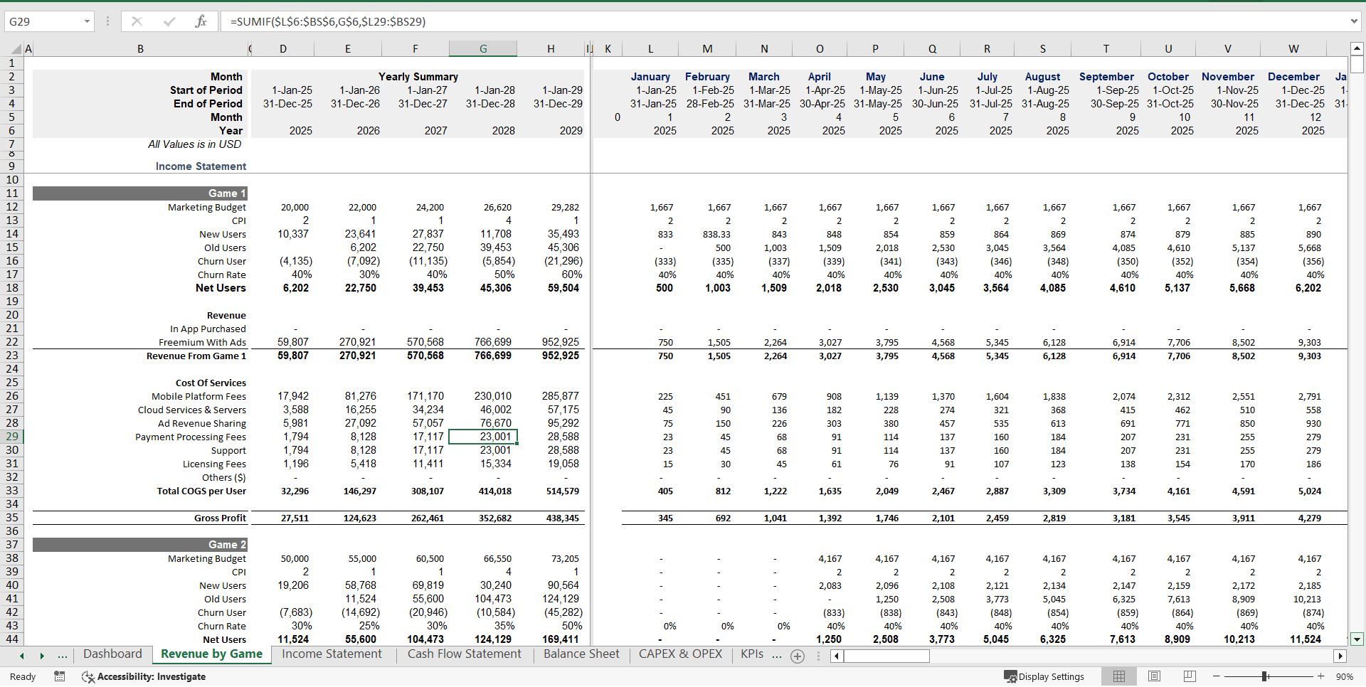Click Freemium With Ads label
The width and height of the screenshot is (1366, 687).
pos(202,342)
